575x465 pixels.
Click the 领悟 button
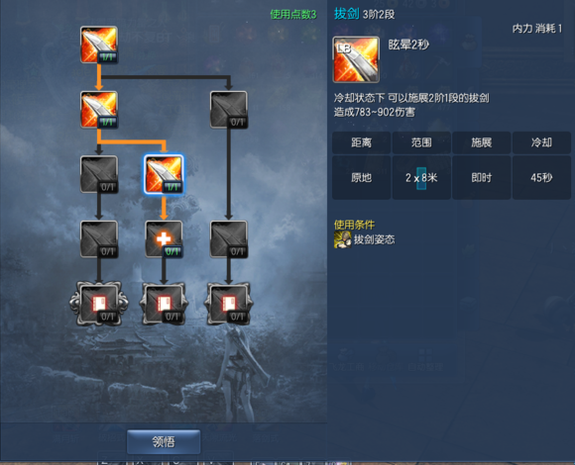click(x=164, y=442)
